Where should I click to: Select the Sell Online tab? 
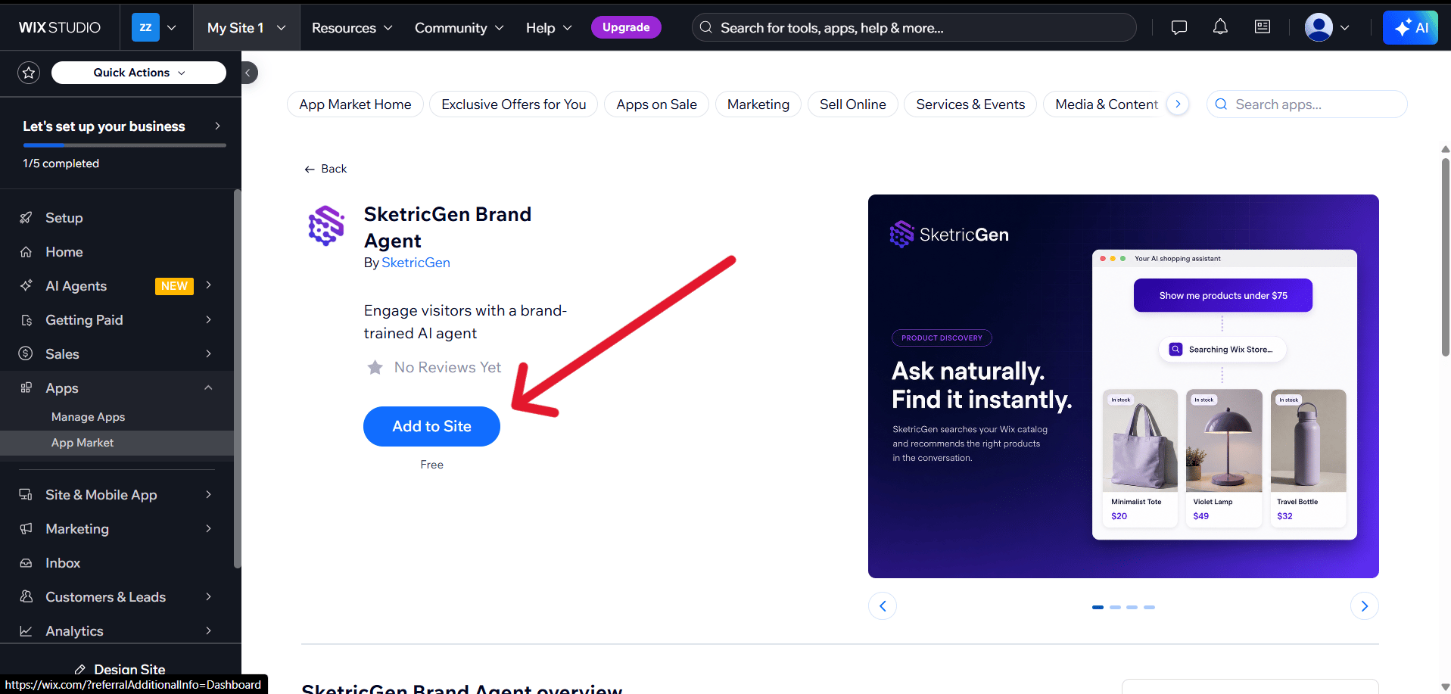[852, 104]
